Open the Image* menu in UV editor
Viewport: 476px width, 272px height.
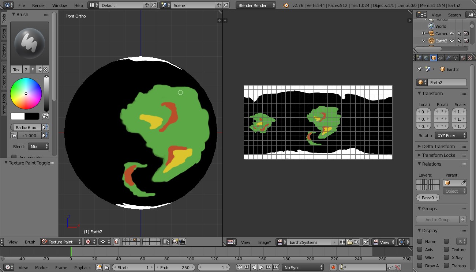click(264, 242)
